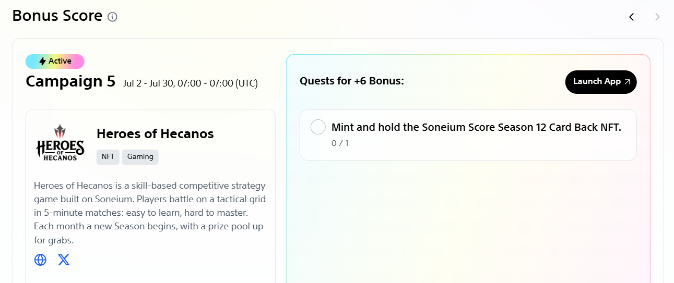674x283 pixels.
Task: Click the Launch App button
Action: point(601,82)
